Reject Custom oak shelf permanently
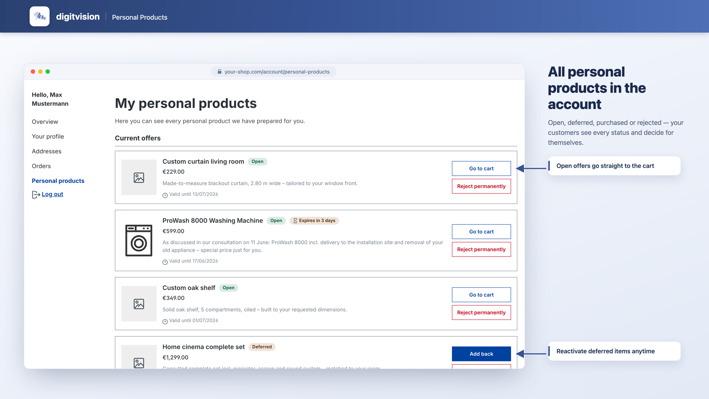Viewport: 709px width, 399px height. [x=481, y=313]
